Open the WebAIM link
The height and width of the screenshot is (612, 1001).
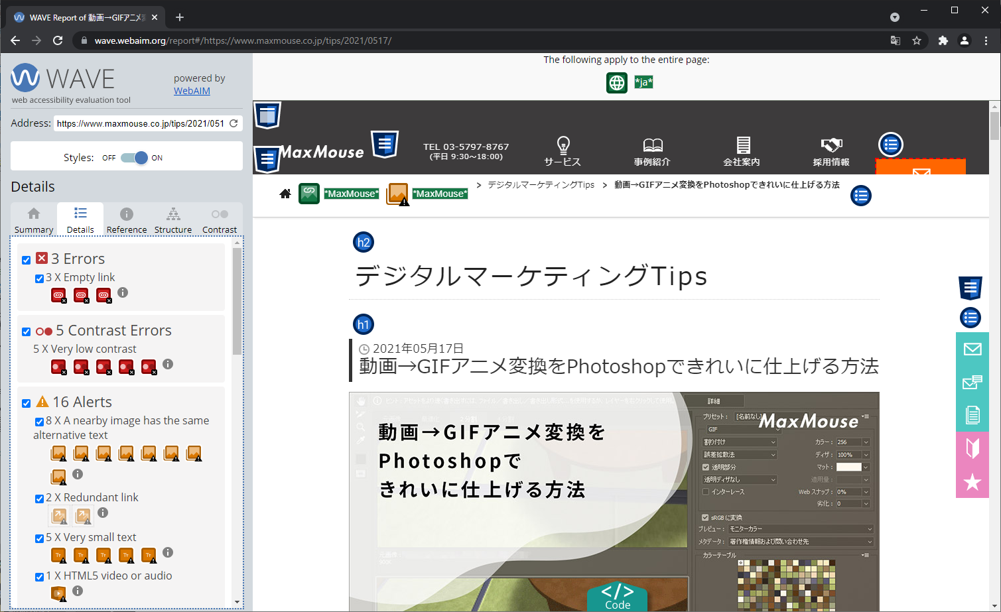point(192,91)
